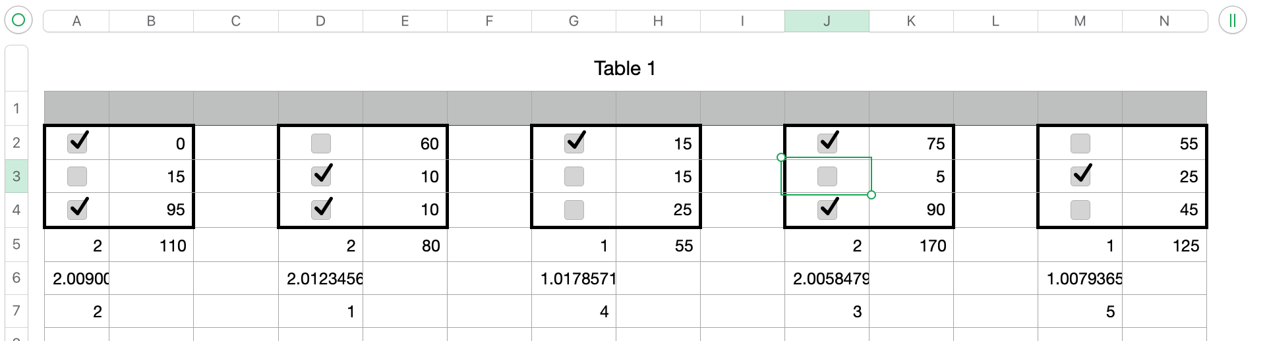The height and width of the screenshot is (341, 1267).
Task: Uncheck the checkbox in cell A2
Action: (x=77, y=143)
